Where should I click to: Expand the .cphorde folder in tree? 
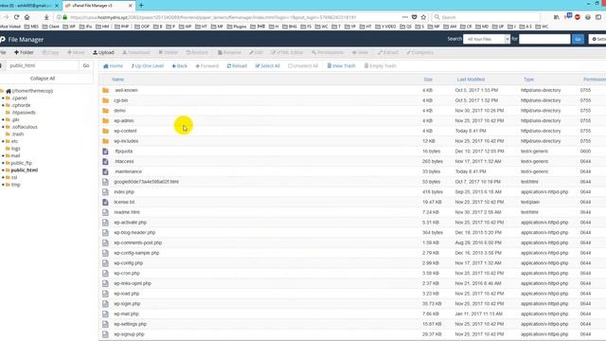point(3,105)
